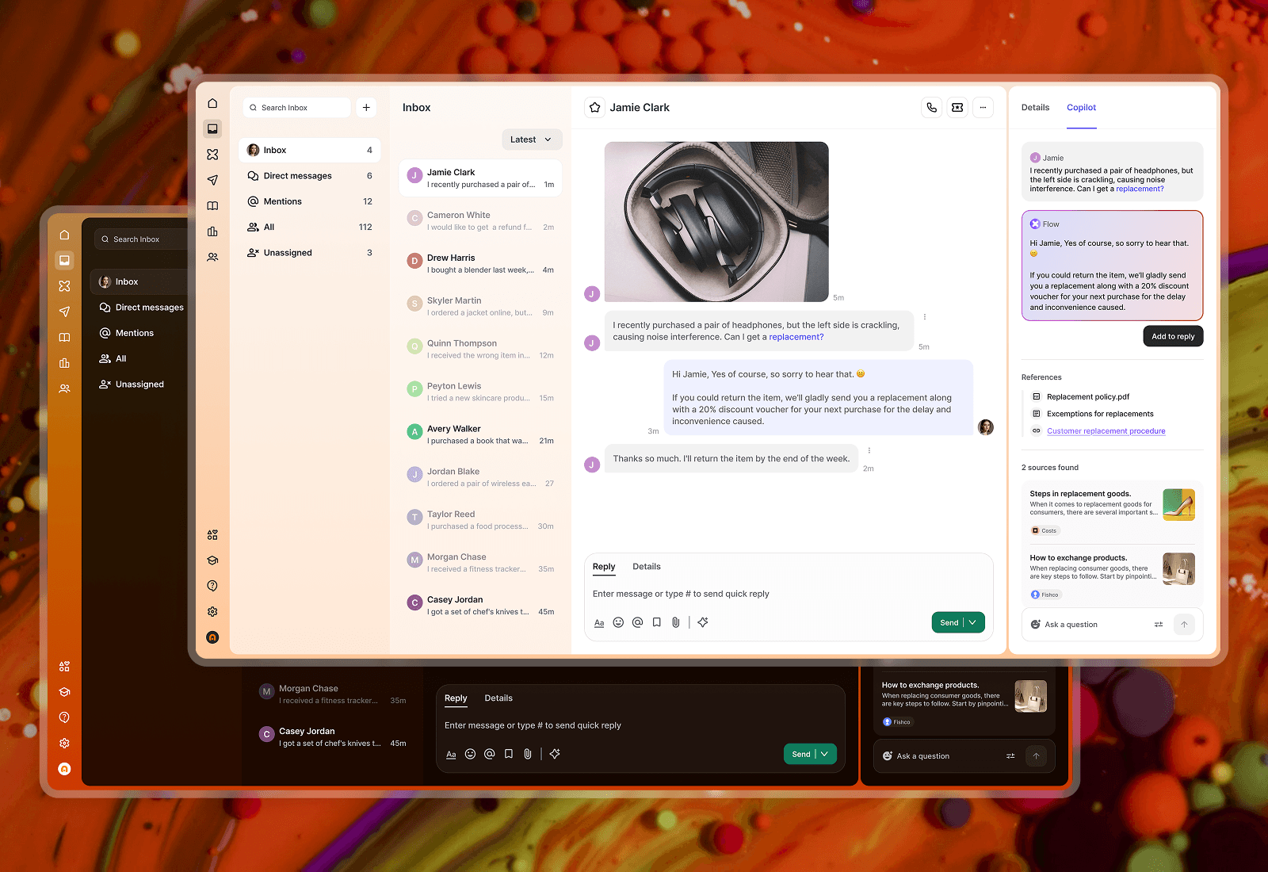Screen dimensions: 1268x872
Task: Switch to the Copilot tab
Action: pyautogui.click(x=1081, y=108)
